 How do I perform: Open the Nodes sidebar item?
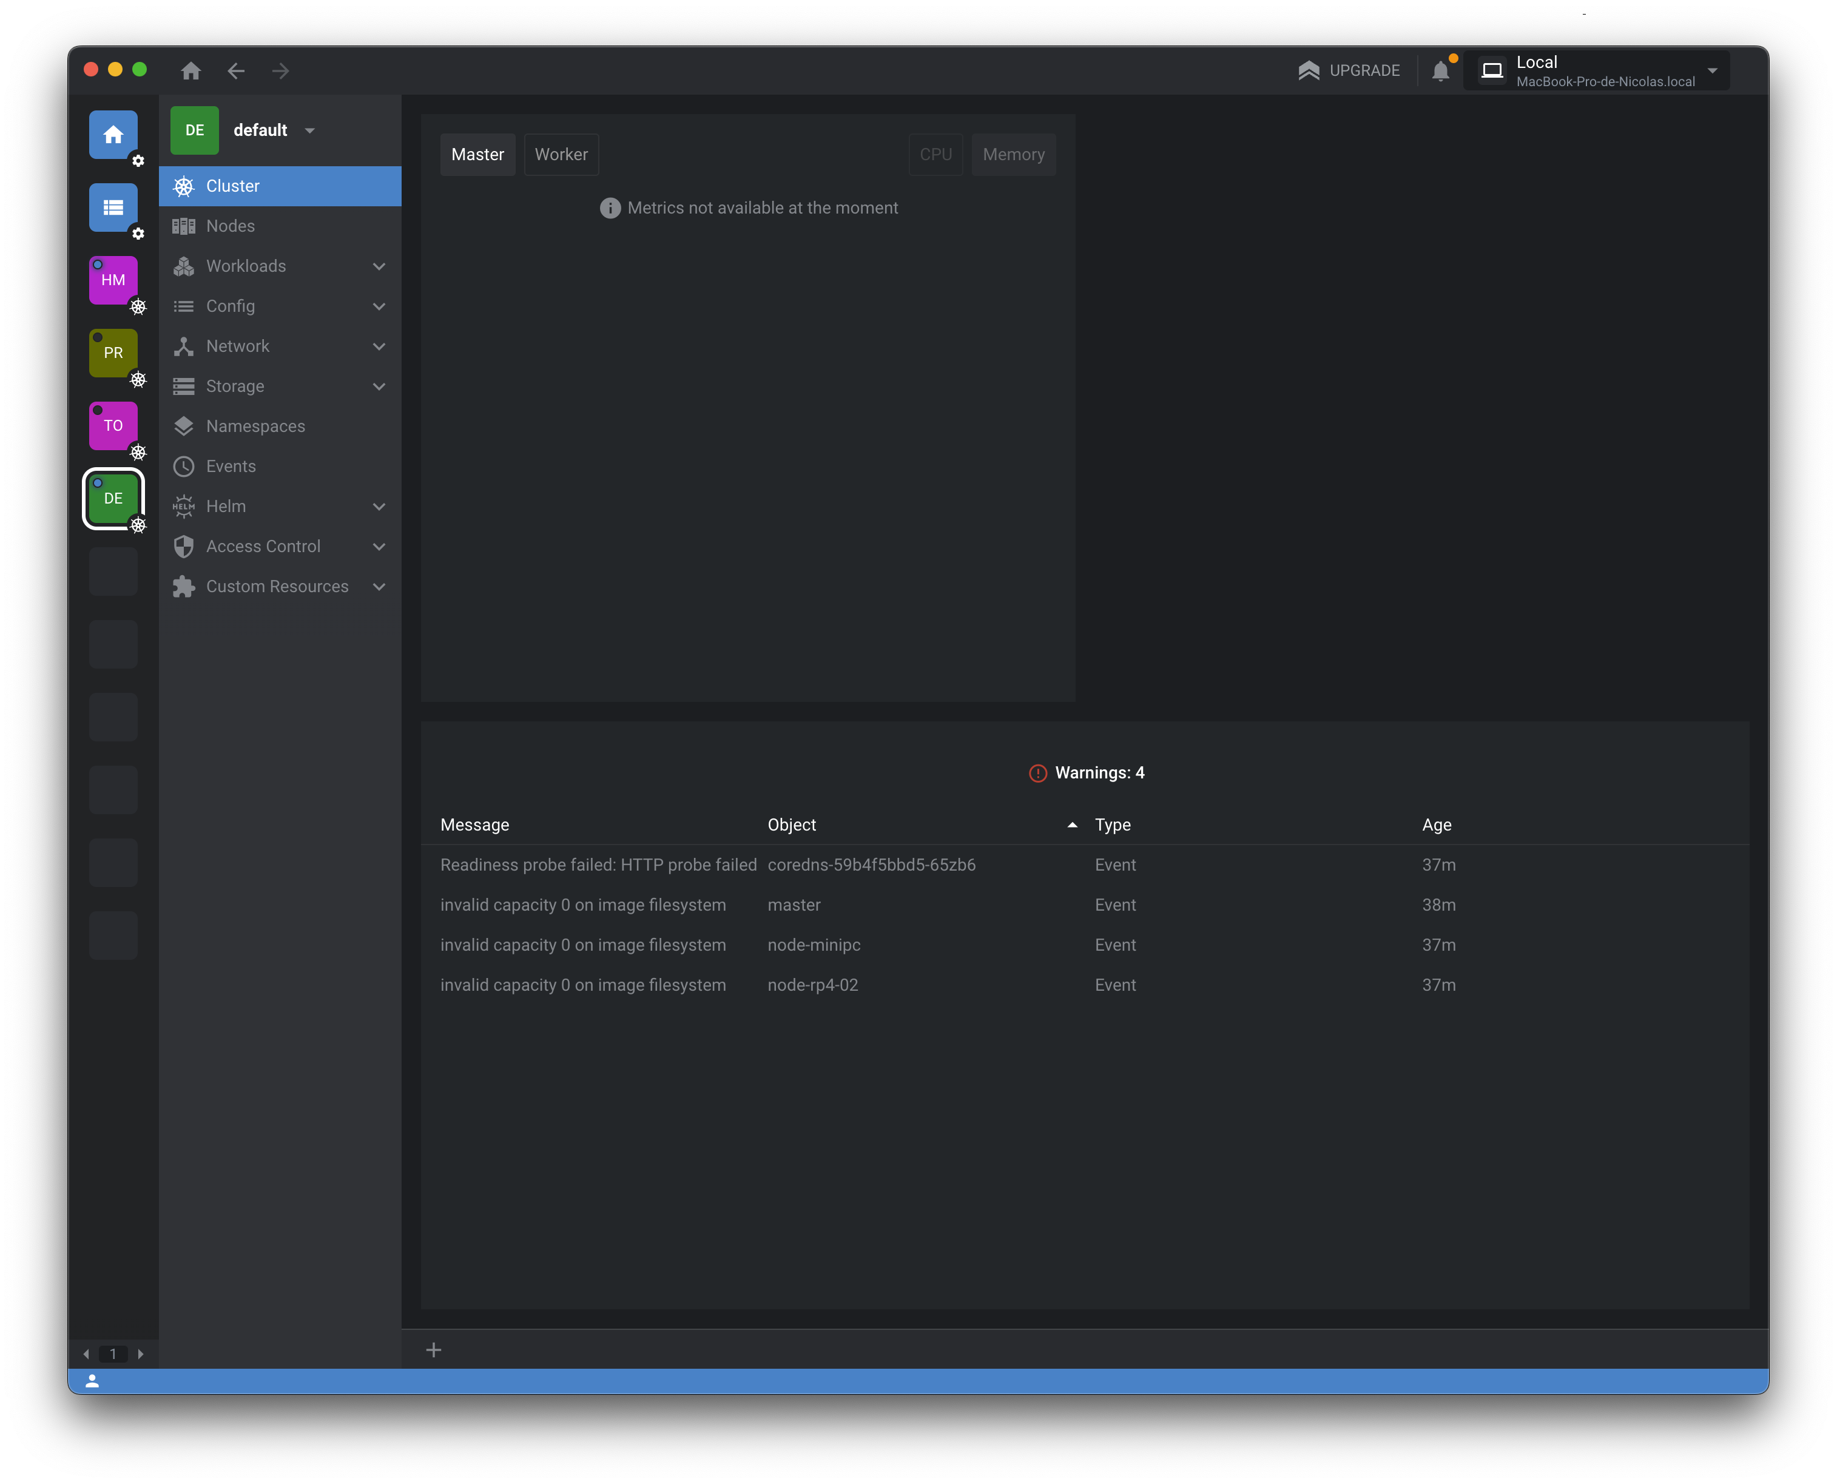[x=231, y=226]
